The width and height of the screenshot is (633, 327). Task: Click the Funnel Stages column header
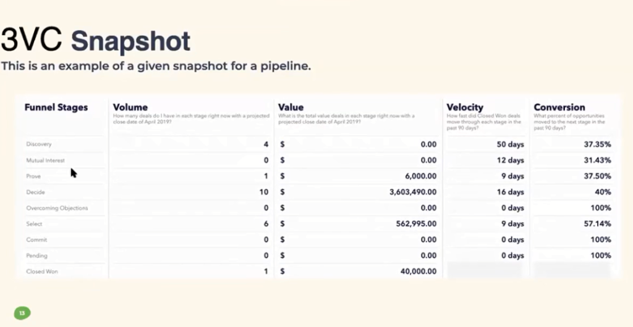pos(56,107)
